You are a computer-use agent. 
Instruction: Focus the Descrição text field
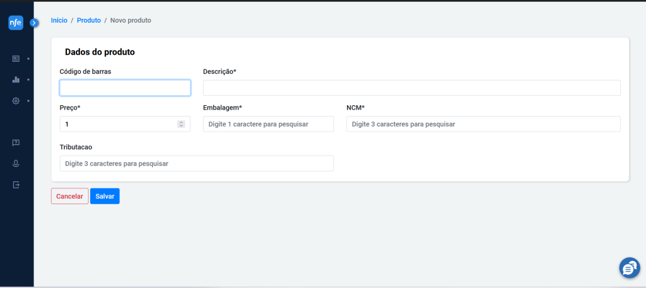(x=411, y=88)
